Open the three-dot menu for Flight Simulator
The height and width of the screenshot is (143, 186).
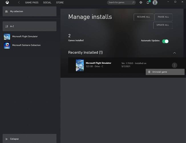175,65
